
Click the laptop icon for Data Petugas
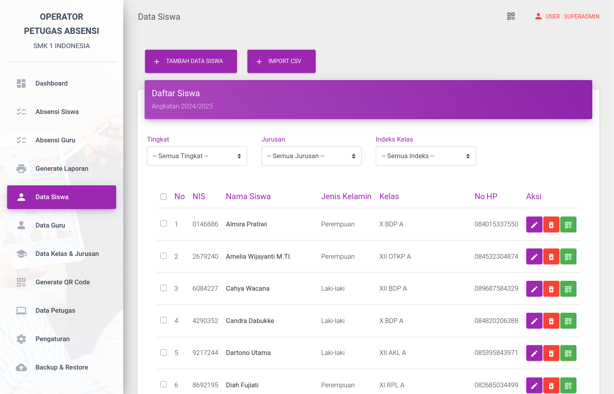click(x=21, y=310)
